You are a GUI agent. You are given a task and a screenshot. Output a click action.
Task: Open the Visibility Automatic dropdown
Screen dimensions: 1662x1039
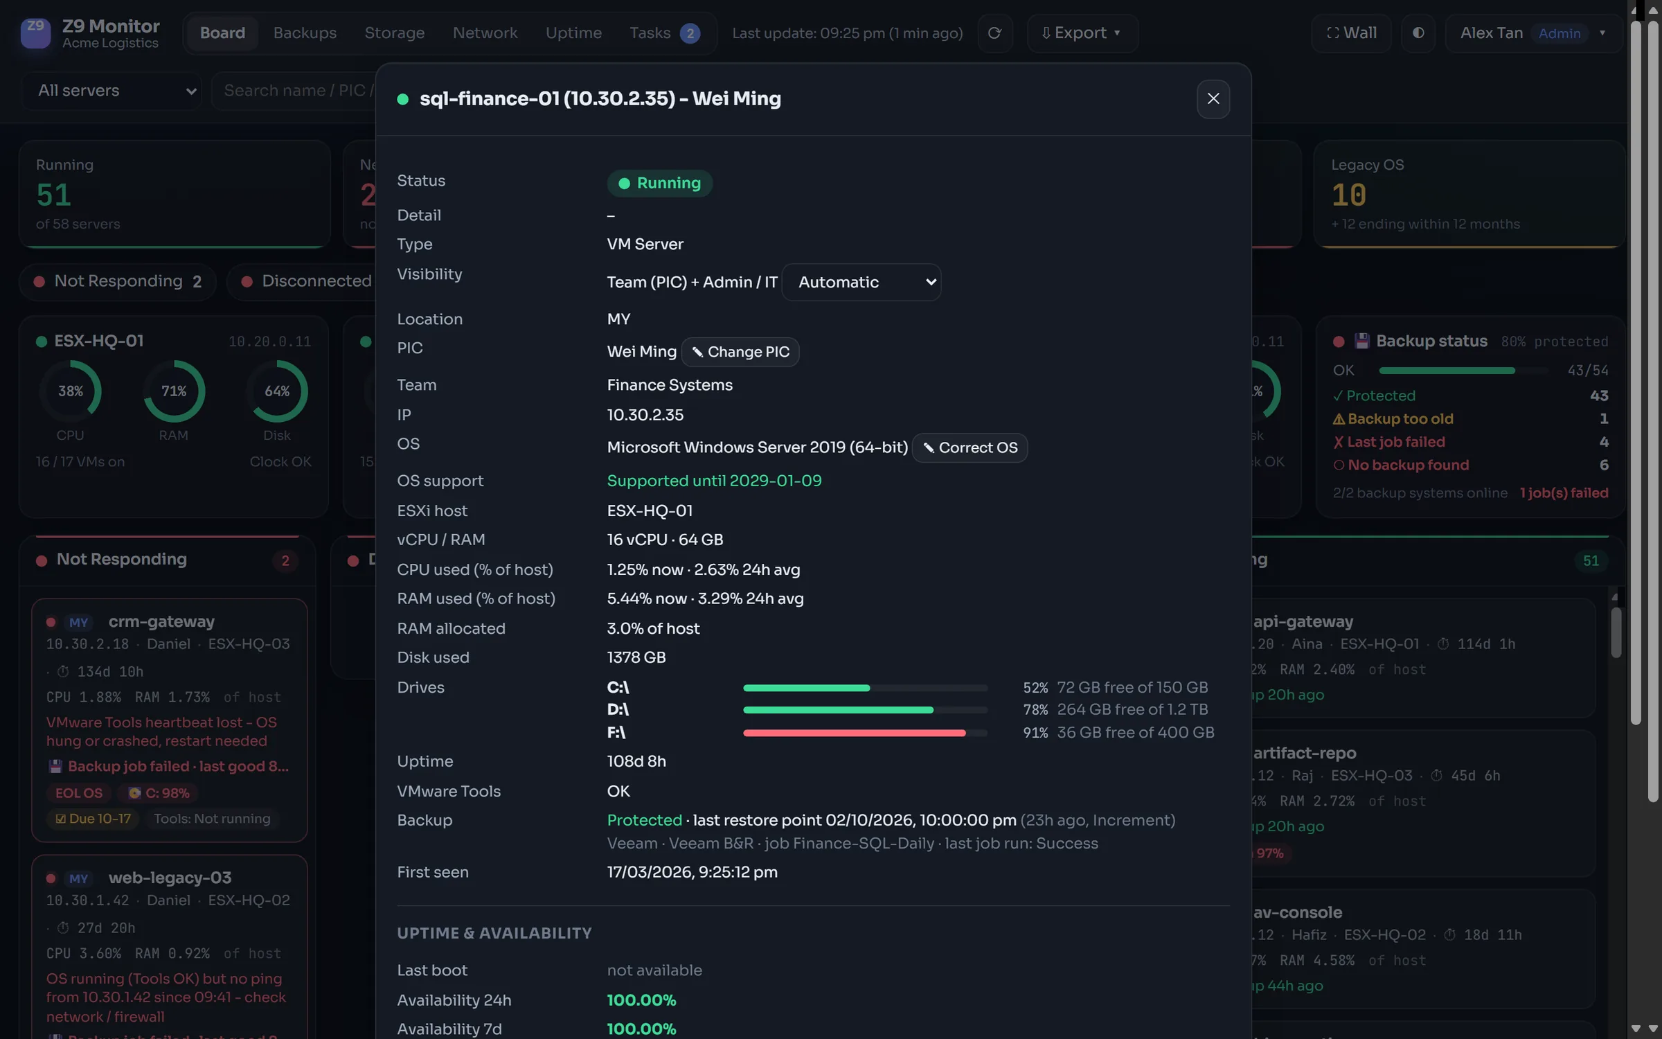[x=861, y=282]
